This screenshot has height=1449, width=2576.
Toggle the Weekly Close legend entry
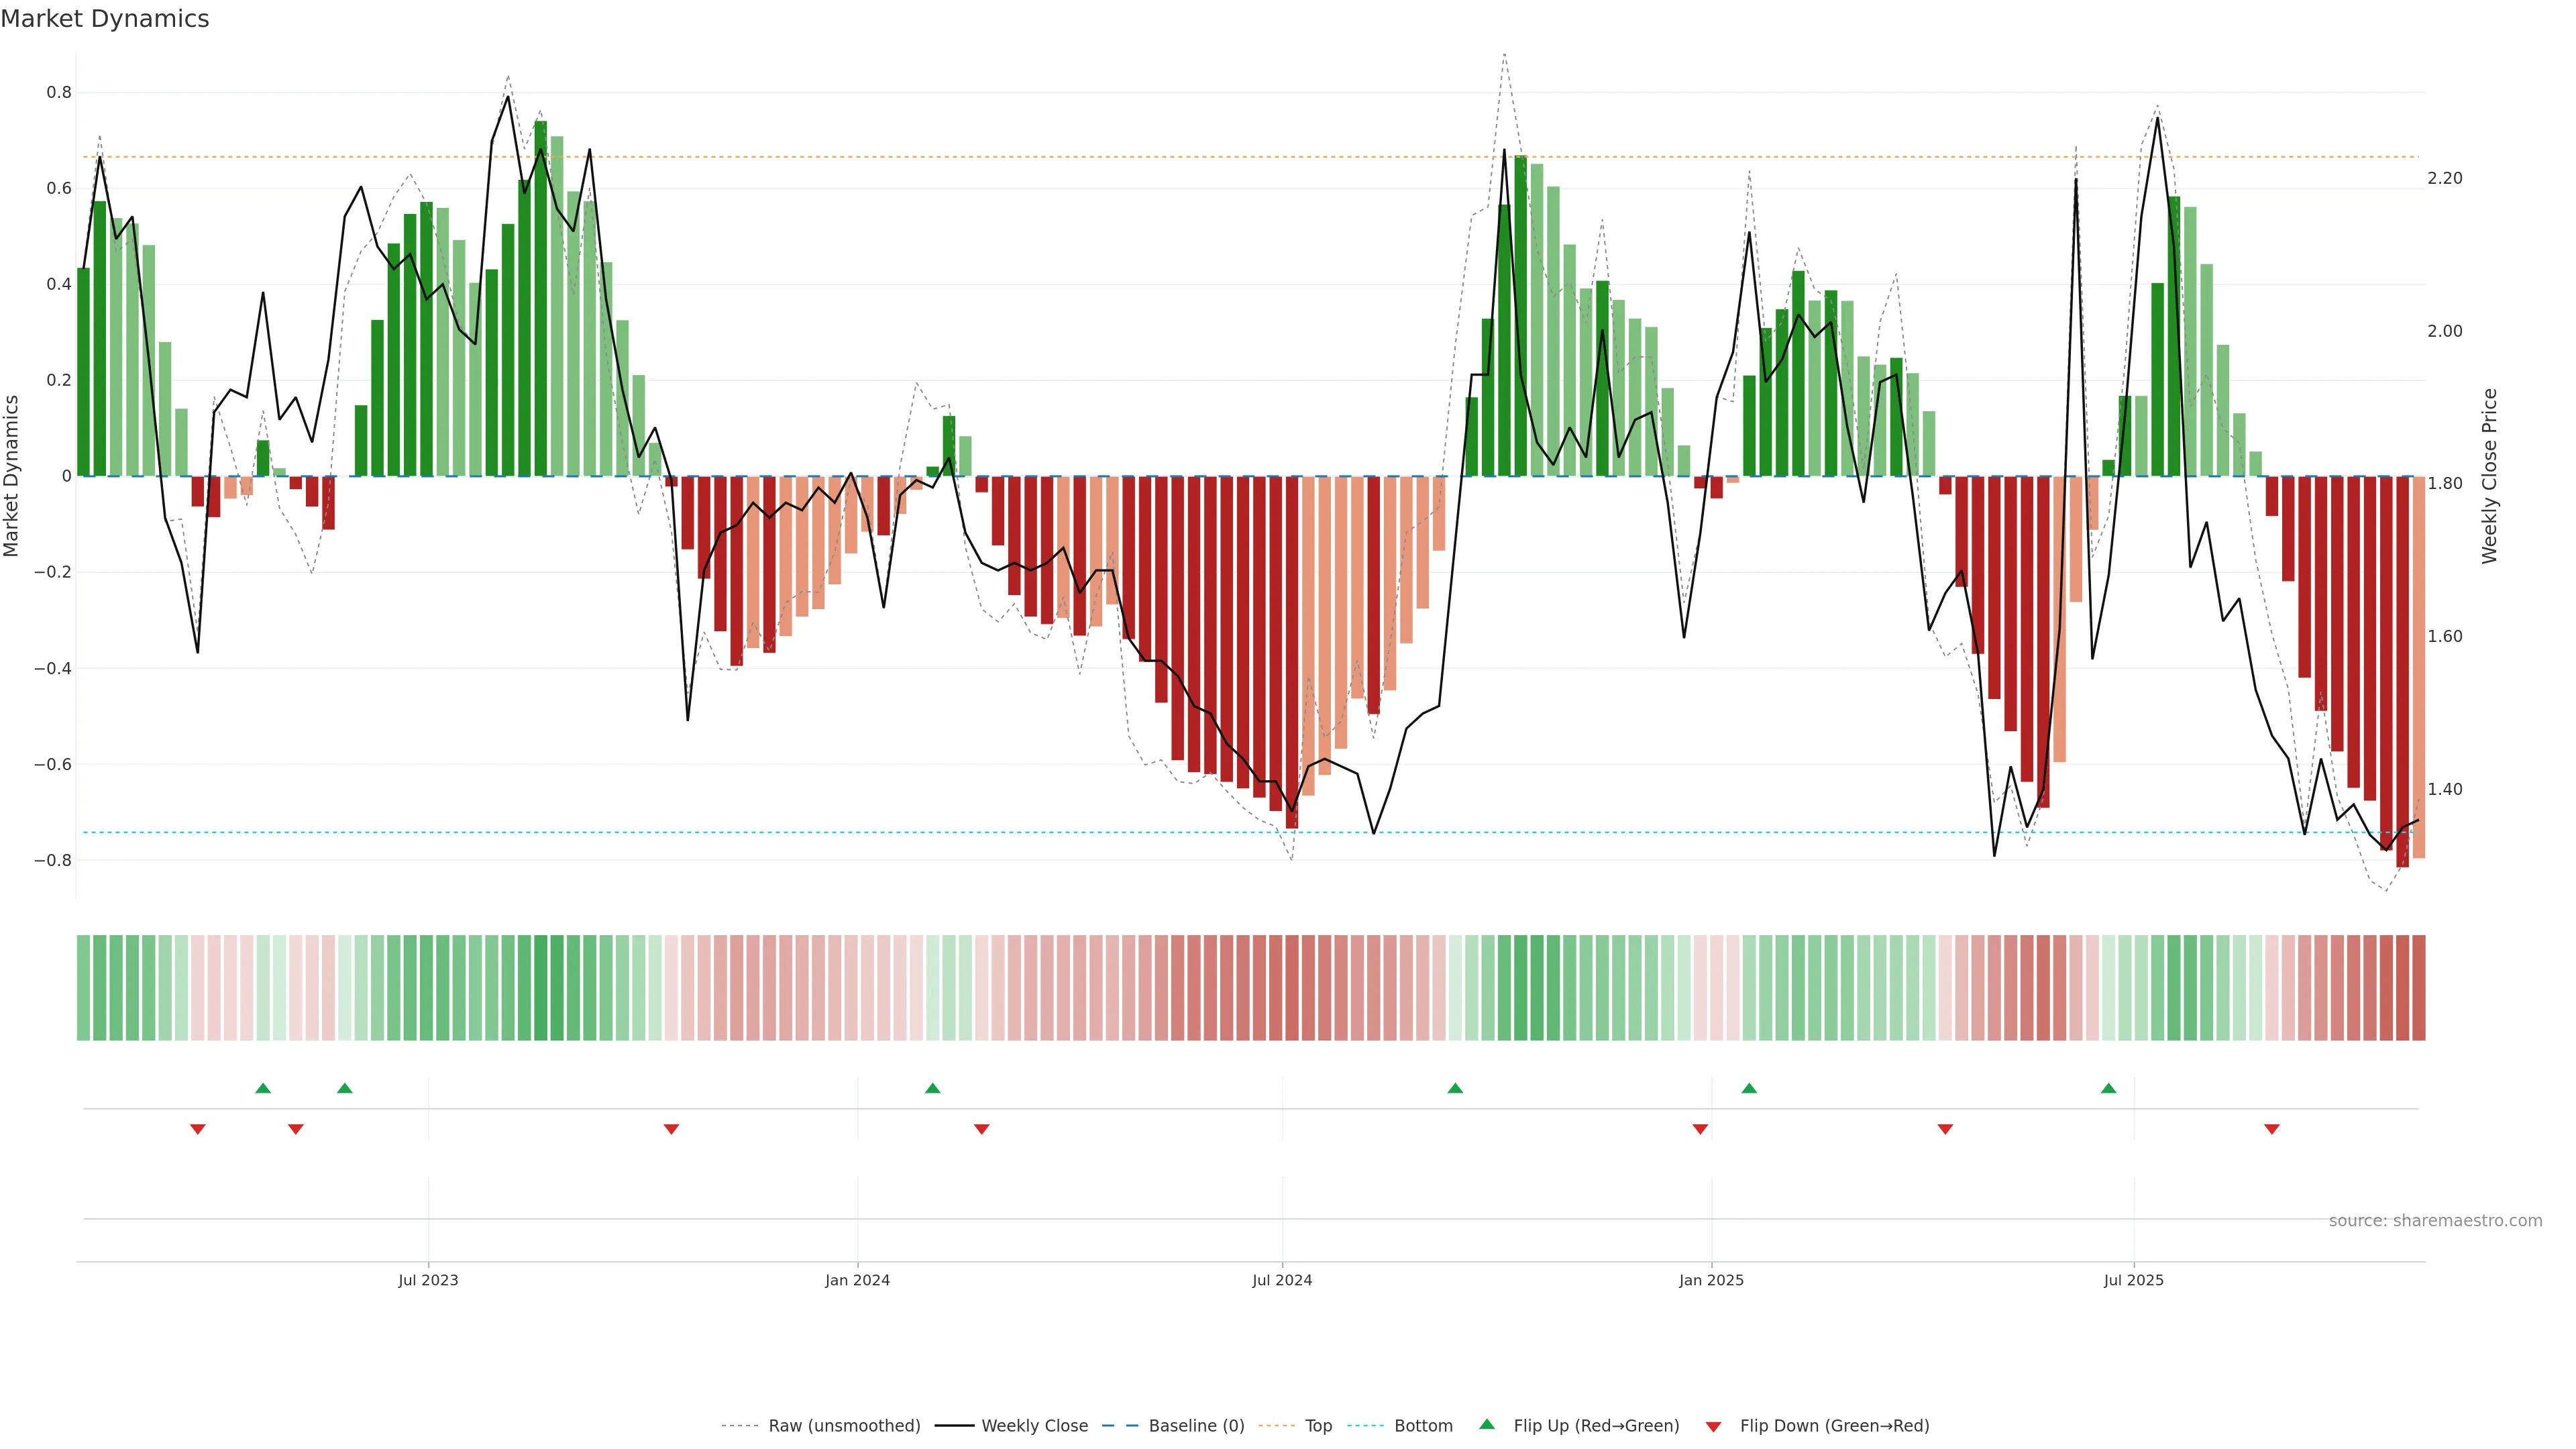pyautogui.click(x=1034, y=1426)
